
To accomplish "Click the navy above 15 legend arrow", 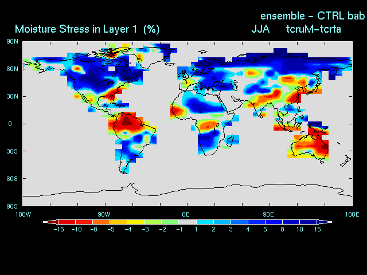I will coord(326,222).
